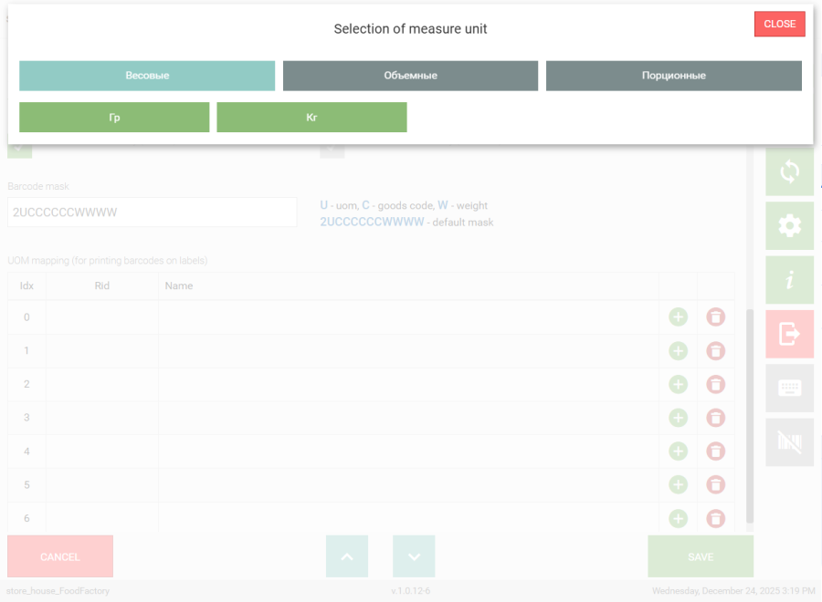Screen dimensions: 822x602
Task: Click trash delete icon in row 6
Action: point(716,518)
